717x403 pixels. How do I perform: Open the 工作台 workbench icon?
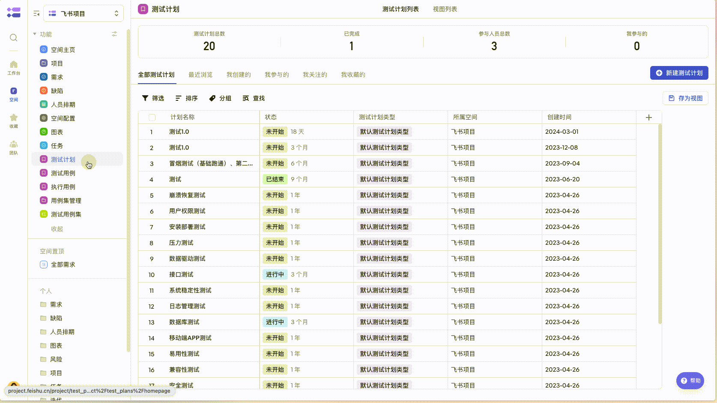[x=14, y=67]
